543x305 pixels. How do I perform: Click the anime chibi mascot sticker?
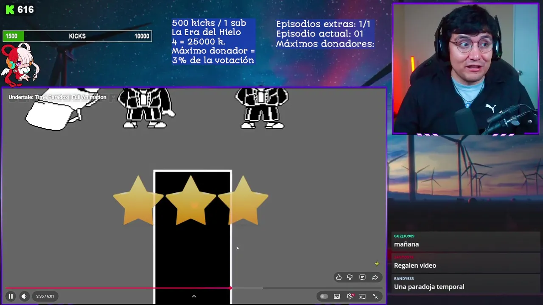pos(20,64)
